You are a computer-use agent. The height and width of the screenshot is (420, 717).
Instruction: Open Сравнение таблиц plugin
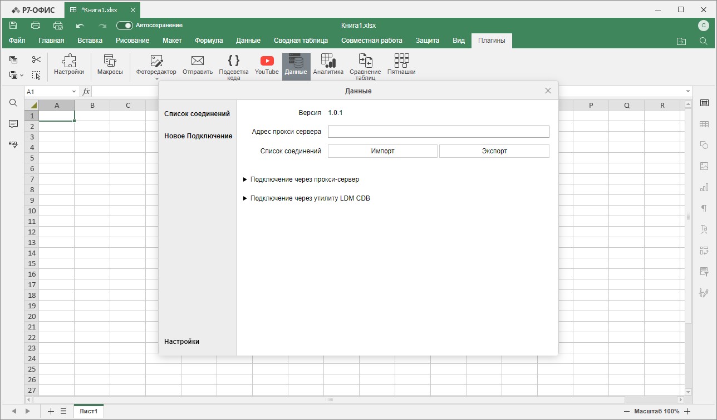(365, 65)
